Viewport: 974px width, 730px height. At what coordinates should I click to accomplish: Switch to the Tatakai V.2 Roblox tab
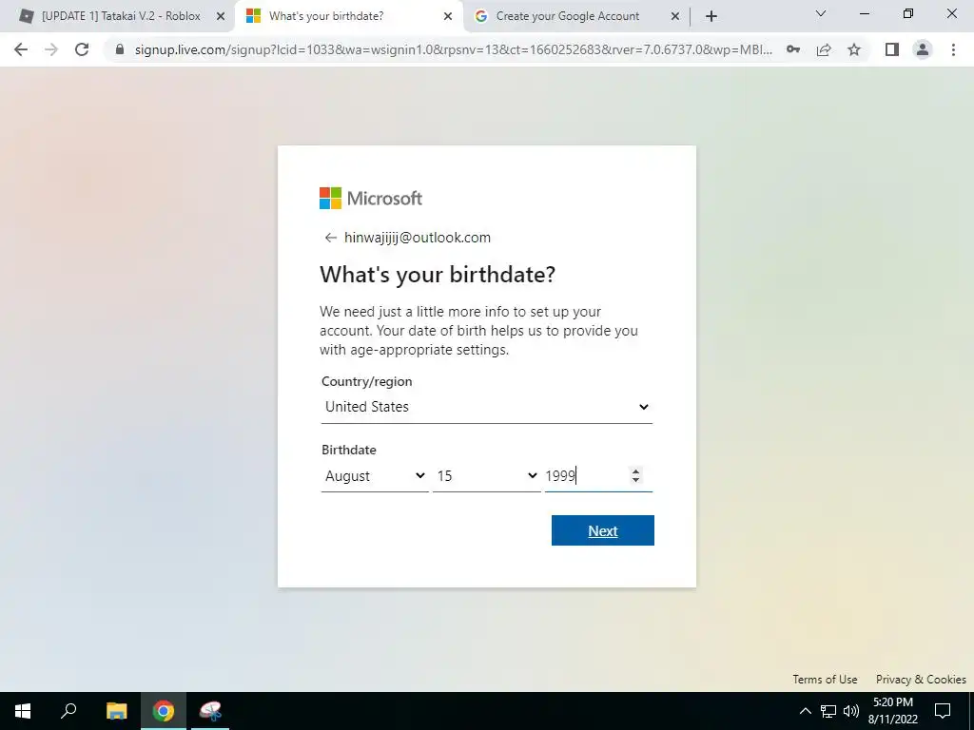121,16
